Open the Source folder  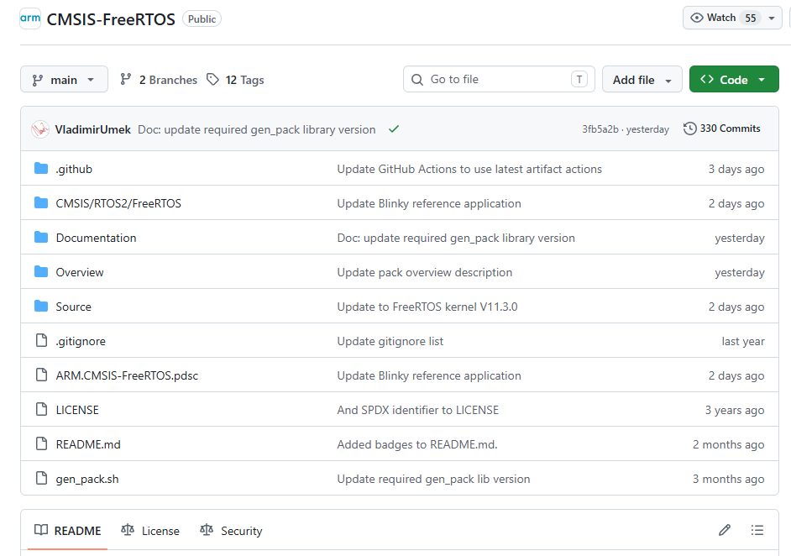(74, 307)
